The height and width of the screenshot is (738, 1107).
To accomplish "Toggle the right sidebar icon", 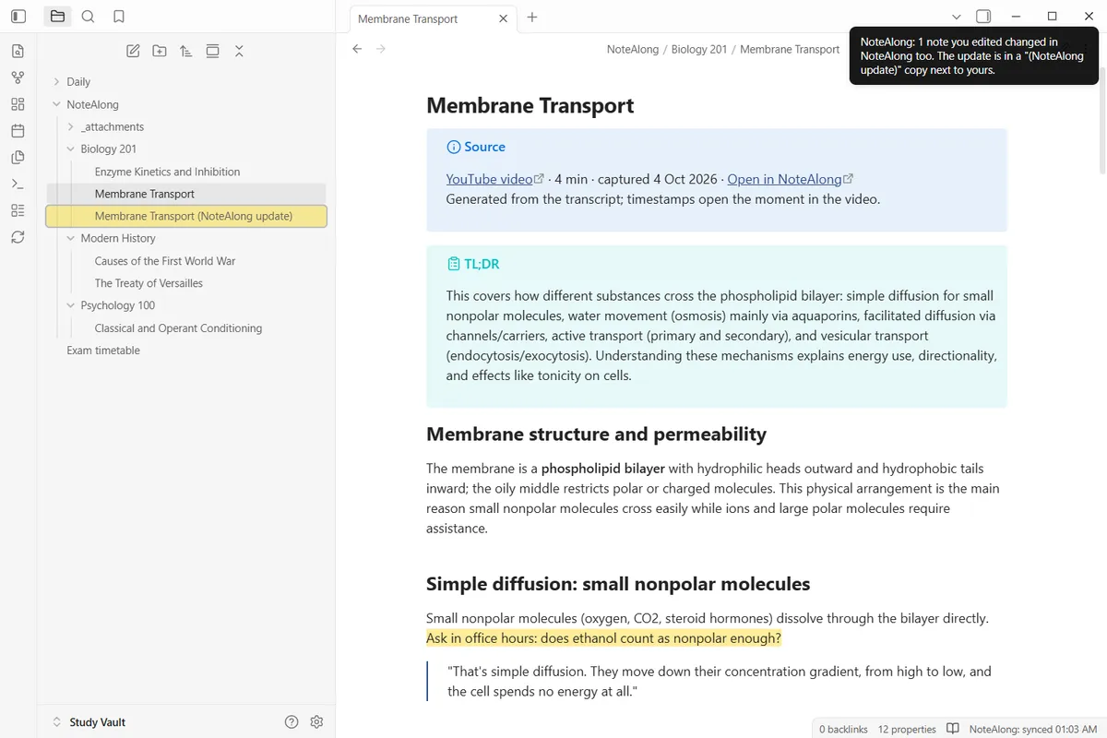I will [983, 17].
